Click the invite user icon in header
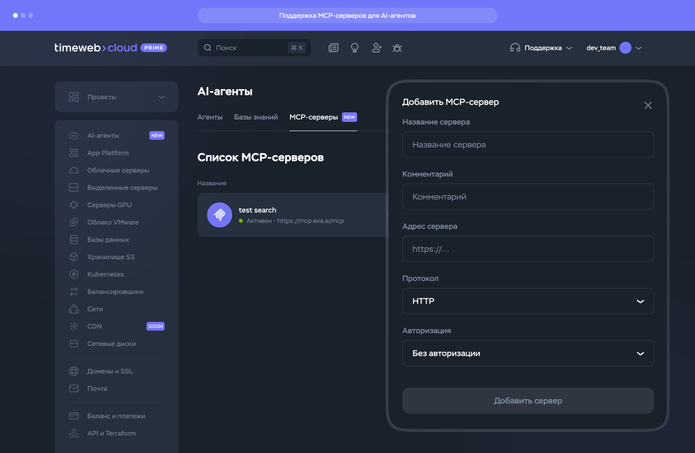The image size is (695, 453). click(x=376, y=48)
